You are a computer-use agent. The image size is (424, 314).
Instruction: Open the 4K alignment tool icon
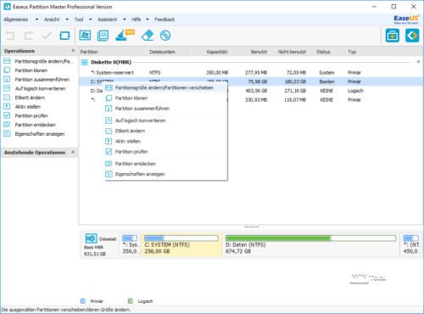[x=103, y=36]
